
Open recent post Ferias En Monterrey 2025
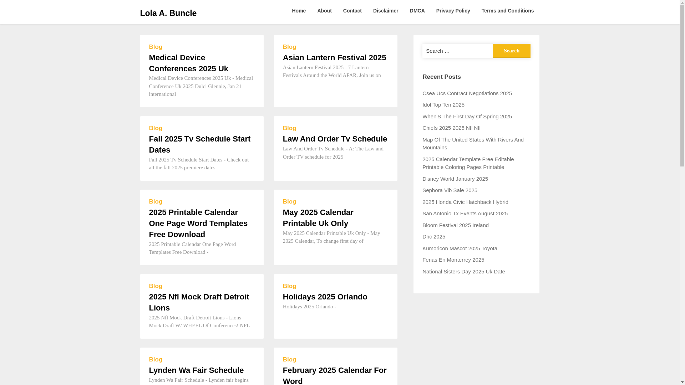(x=453, y=260)
